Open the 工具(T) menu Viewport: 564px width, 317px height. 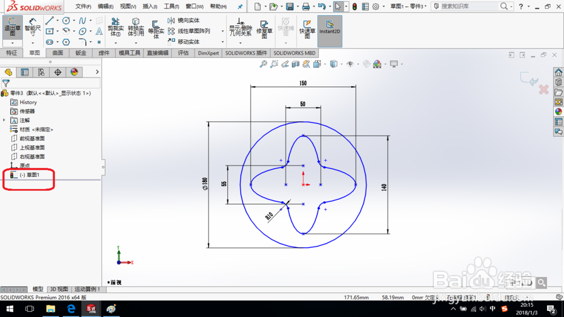click(171, 6)
